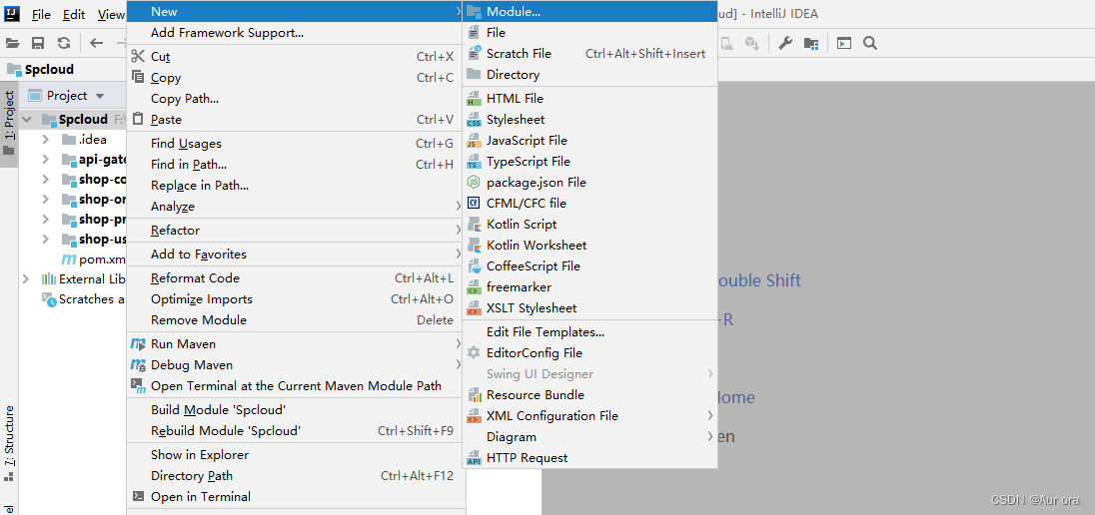Image resolution: width=1095 pixels, height=515 pixels.
Task: Click the JavaScript File icon
Action: pyautogui.click(x=475, y=141)
